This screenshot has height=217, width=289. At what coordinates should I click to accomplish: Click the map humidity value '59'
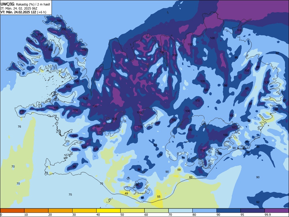(x=179, y=170)
